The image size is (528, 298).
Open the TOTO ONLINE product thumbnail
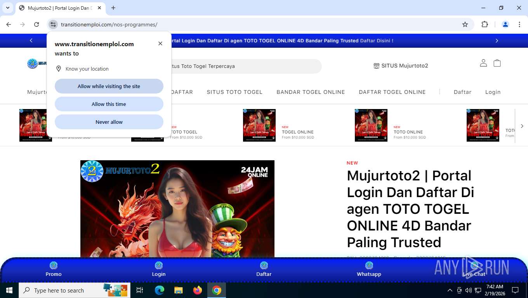pyautogui.click(x=371, y=125)
